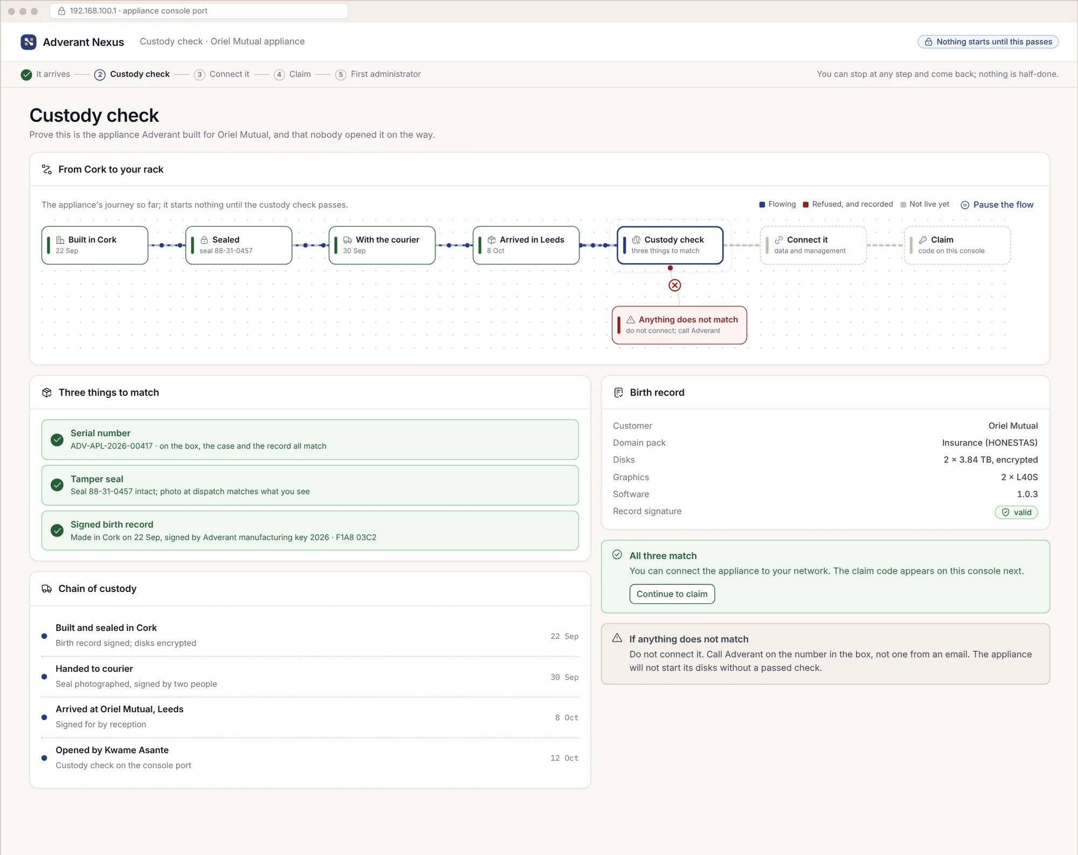
Task: Click the Adverant Nexus logo icon
Action: (29, 42)
